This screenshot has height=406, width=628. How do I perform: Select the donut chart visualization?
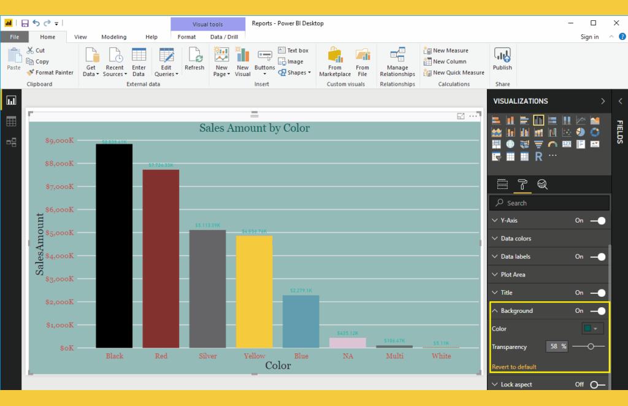pos(595,132)
